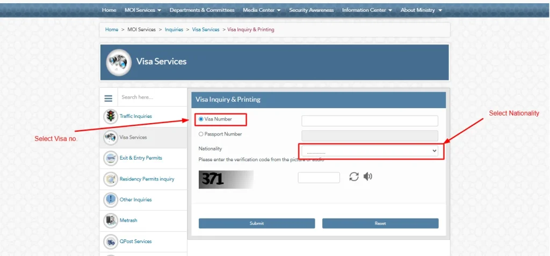This screenshot has height=256, width=550.
Task: Open Exit & Entry Permits sidebar link
Action: pyautogui.click(x=141, y=158)
